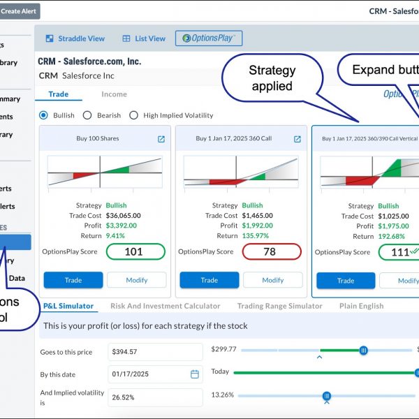Viewport: 419px width, 419px height.
Task: Open the OptionsPlay view
Action: coord(209,38)
